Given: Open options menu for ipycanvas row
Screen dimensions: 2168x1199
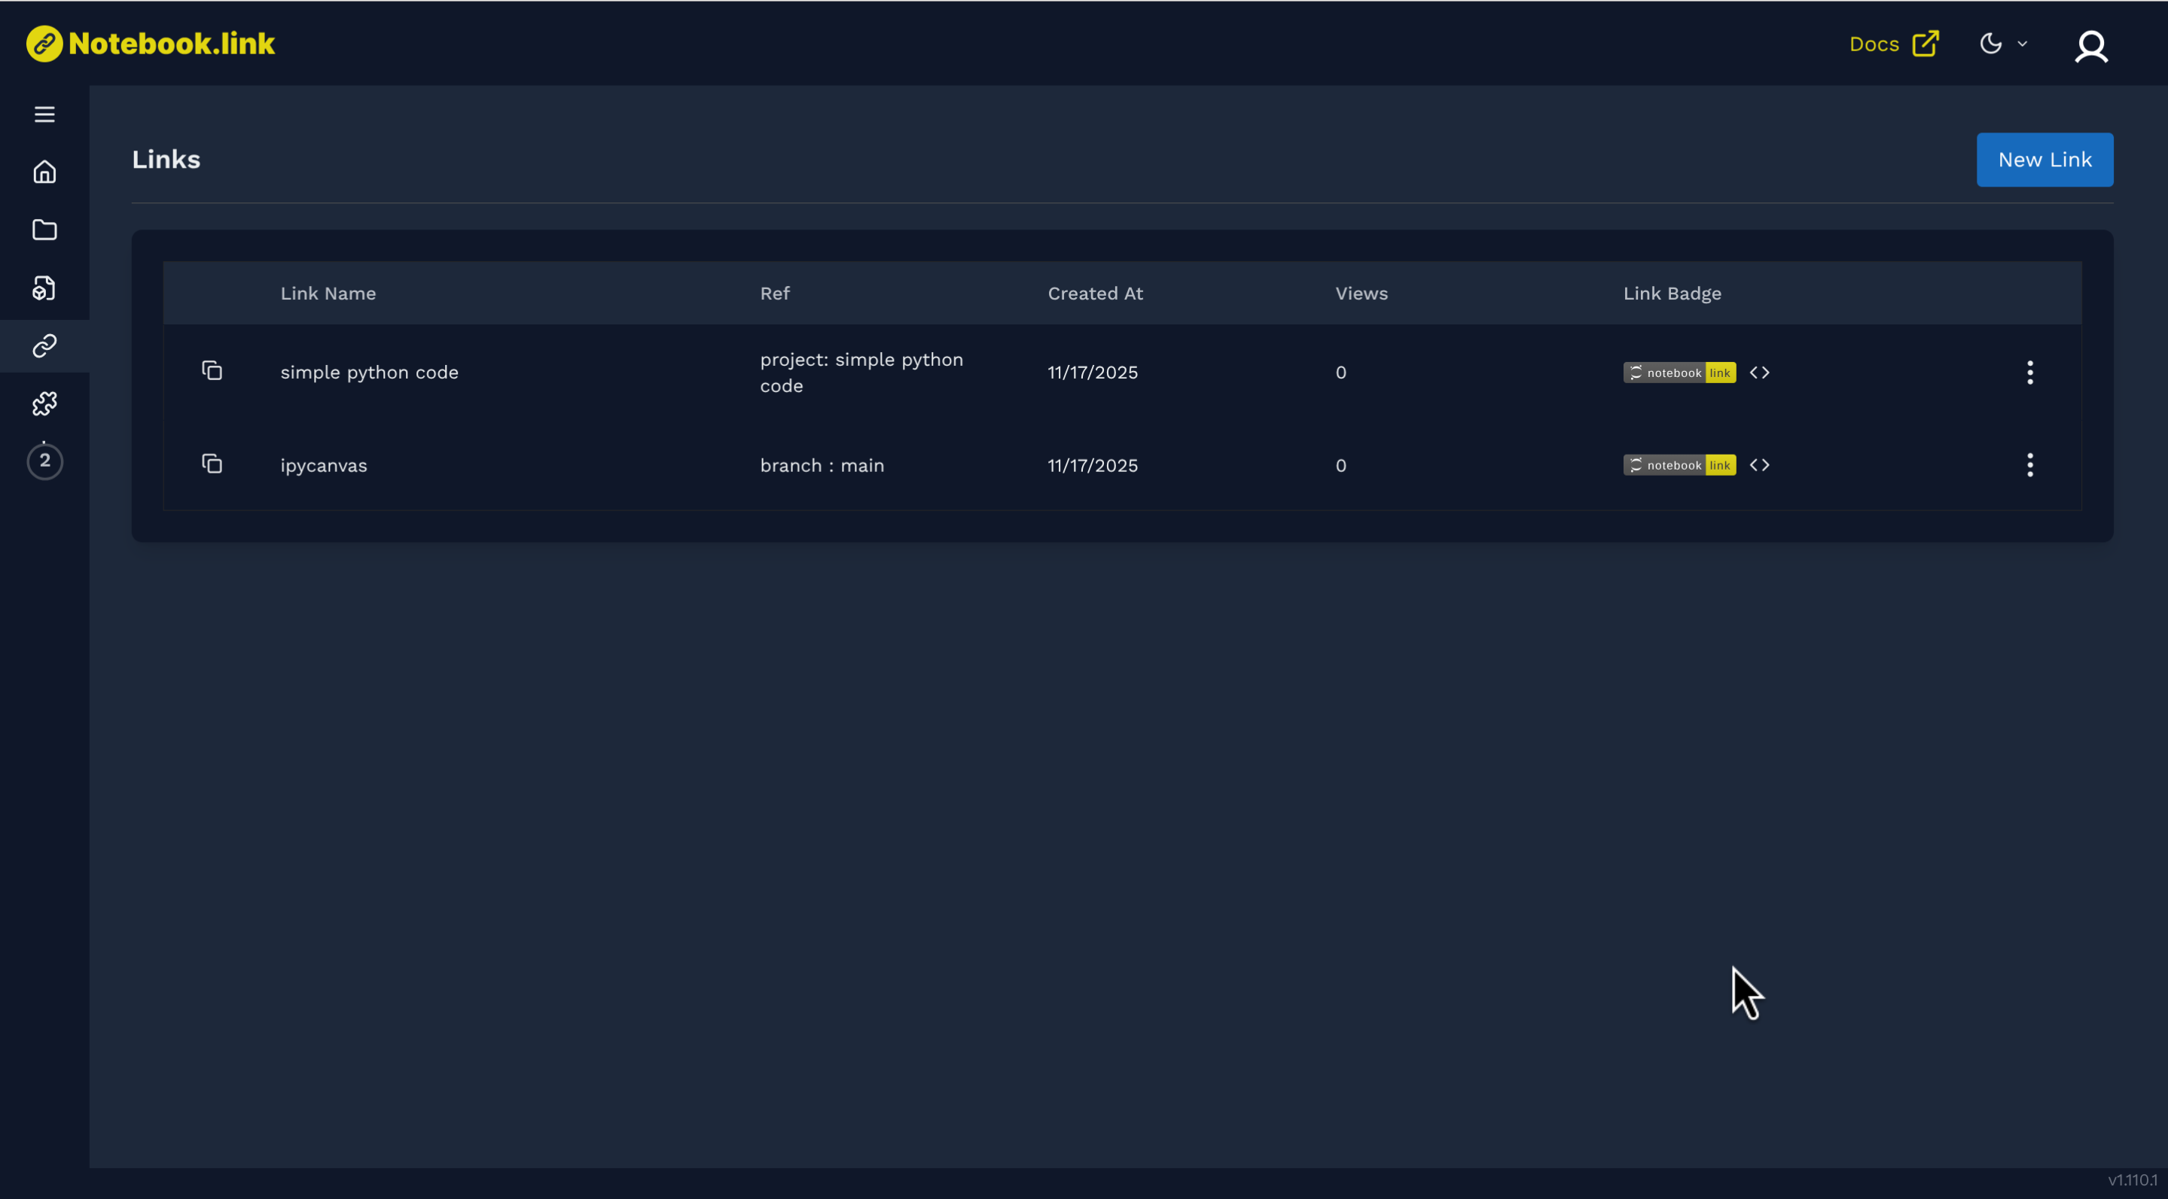Looking at the screenshot, I should (x=2029, y=465).
